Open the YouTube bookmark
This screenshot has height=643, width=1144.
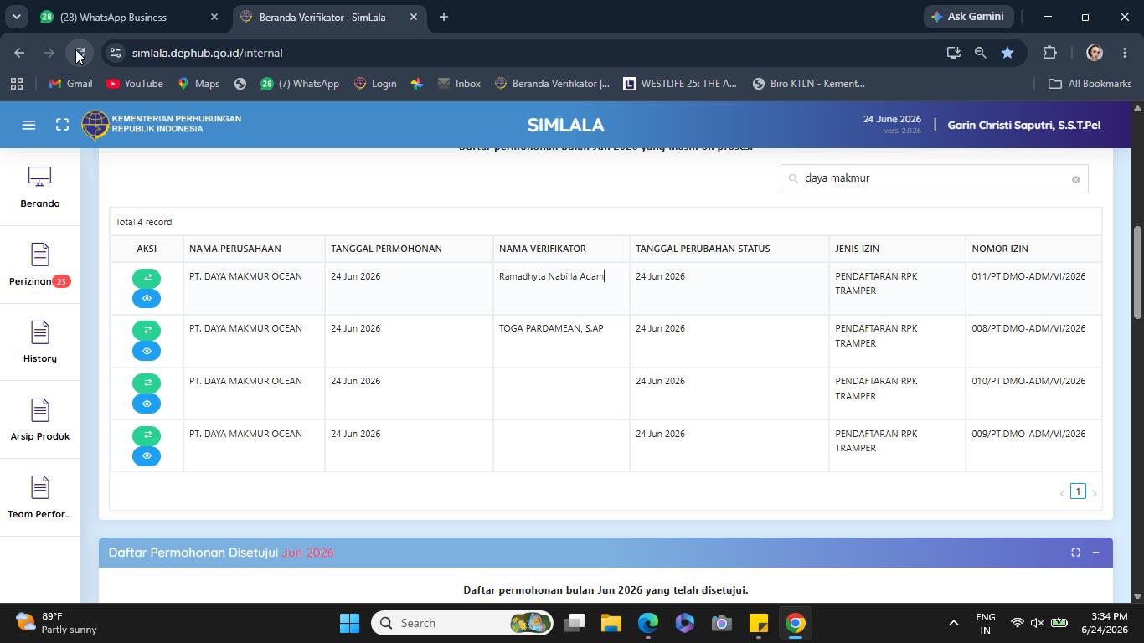click(134, 84)
